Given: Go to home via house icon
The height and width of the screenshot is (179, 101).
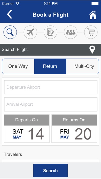Looking at the screenshot, I should [93, 15].
